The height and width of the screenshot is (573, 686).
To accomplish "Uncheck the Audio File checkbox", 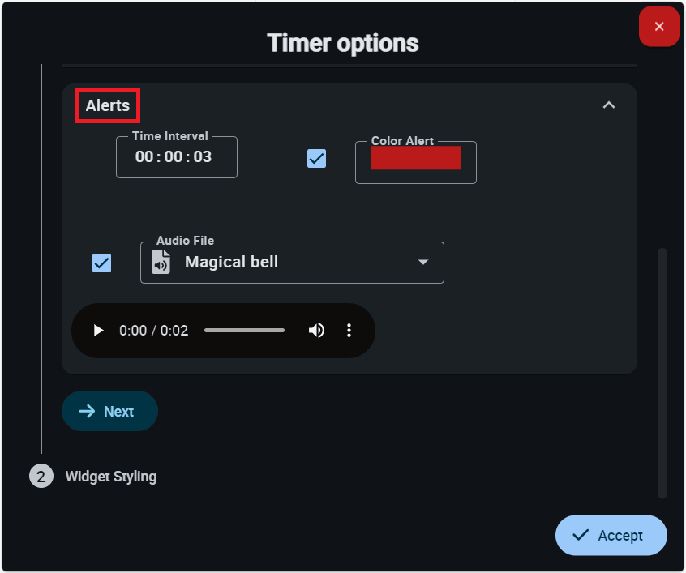I will 102,263.
